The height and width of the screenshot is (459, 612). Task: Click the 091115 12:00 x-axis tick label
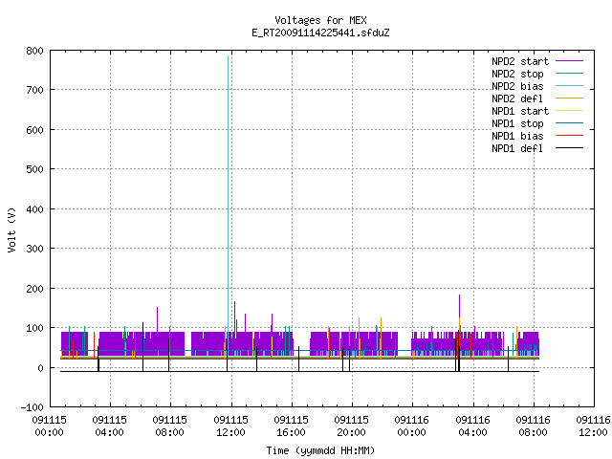(230, 426)
